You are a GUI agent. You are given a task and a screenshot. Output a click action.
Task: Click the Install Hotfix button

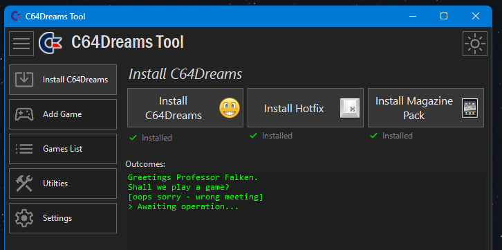[x=306, y=108]
